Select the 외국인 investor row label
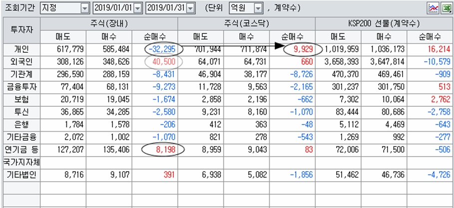Screen dimensions: 454x208 (x=21, y=62)
